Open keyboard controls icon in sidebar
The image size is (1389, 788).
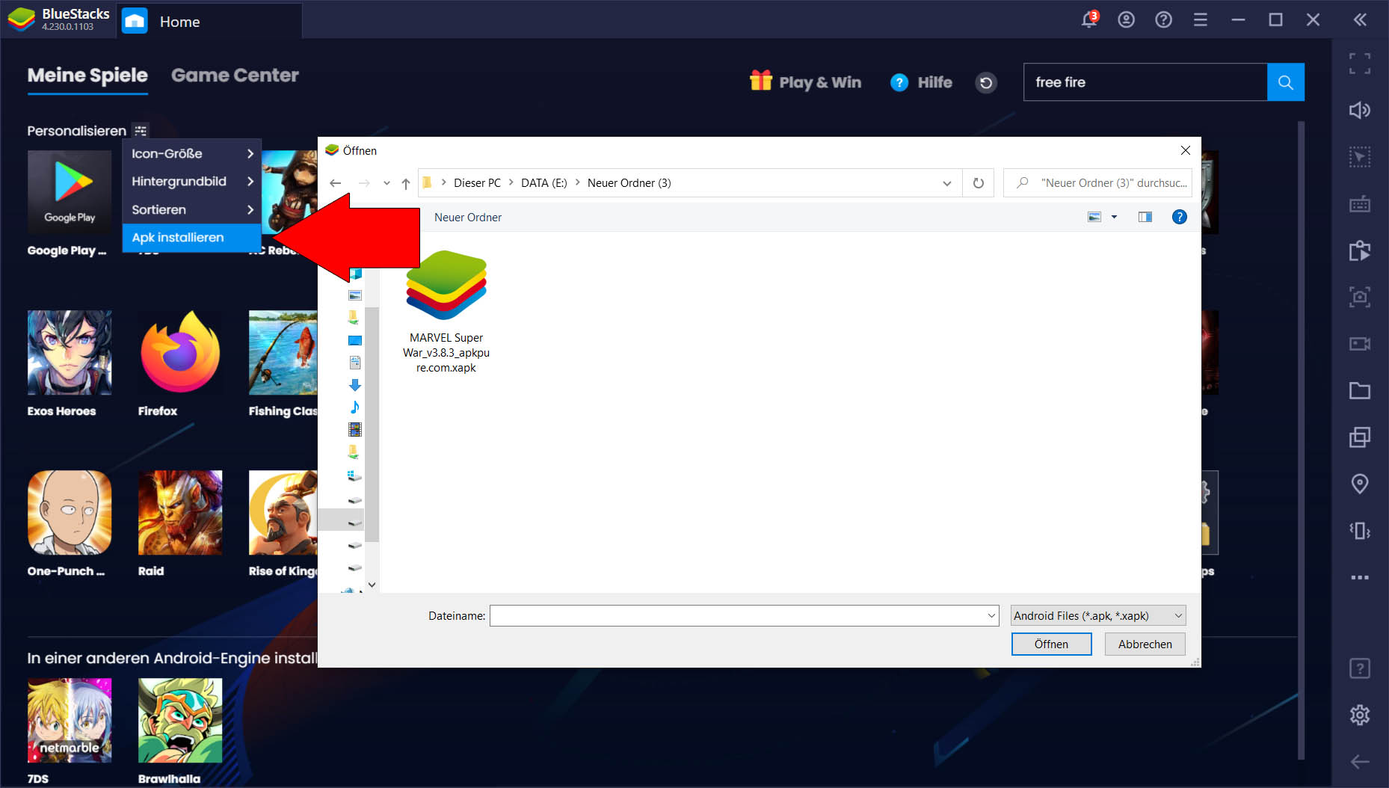[1360, 204]
